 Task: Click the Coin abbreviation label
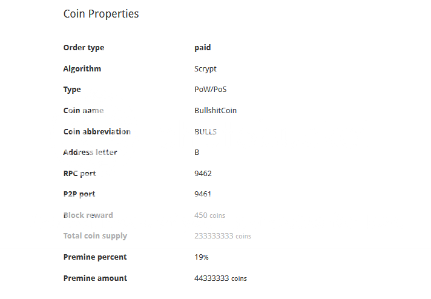click(x=97, y=131)
